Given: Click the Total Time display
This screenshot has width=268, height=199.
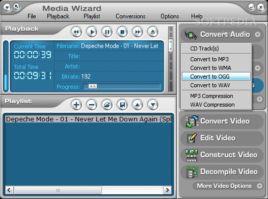Looking at the screenshot, I should click(33, 76).
